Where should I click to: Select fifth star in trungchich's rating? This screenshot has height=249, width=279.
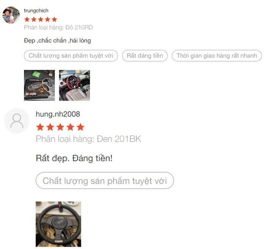pos(54,19)
